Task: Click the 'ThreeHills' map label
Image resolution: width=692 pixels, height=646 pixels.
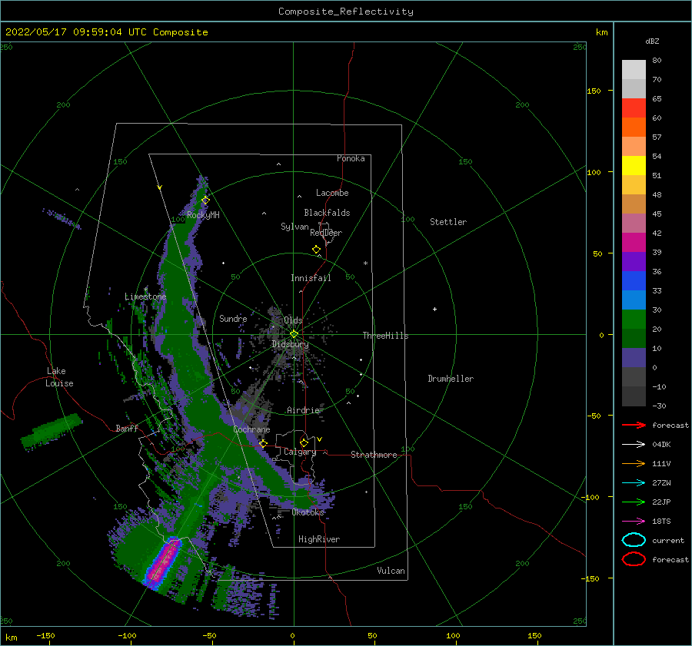Action: point(385,336)
